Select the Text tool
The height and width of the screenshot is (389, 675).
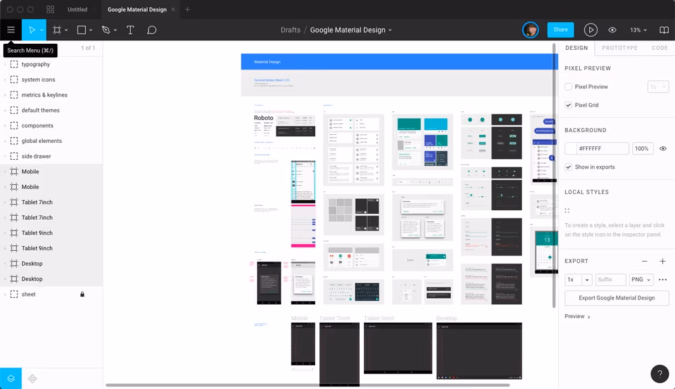(x=130, y=30)
